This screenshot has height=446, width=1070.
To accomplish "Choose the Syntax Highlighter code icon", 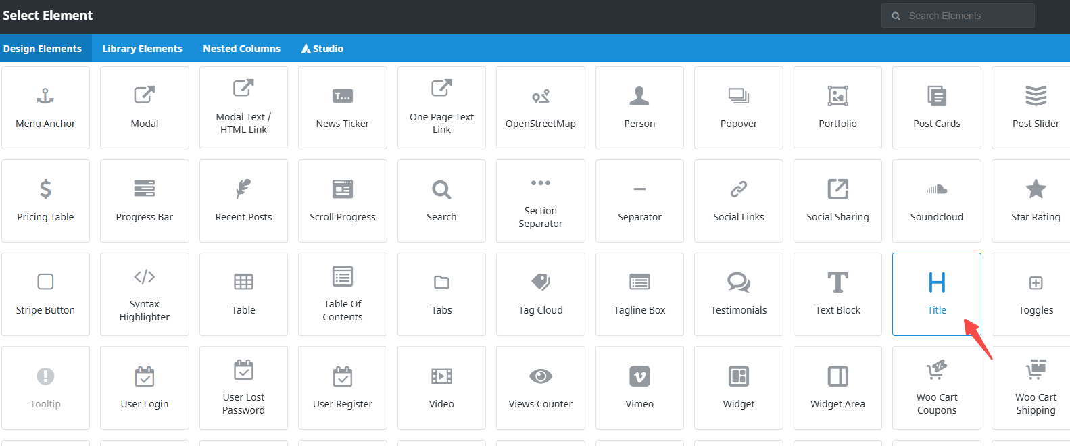I will 145,277.
